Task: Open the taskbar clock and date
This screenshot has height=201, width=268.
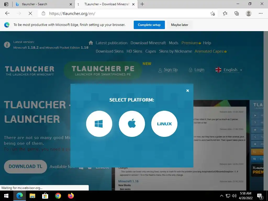Action: coord(245,196)
